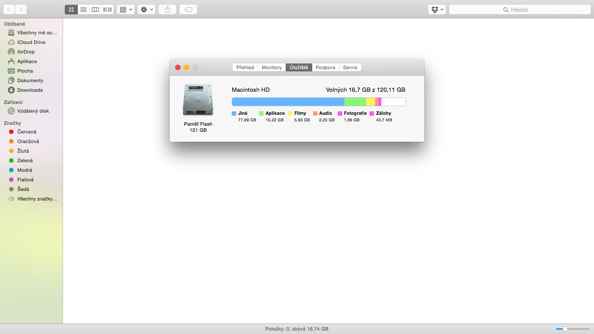Click the Paměť Flash 121 GB label

(198, 127)
